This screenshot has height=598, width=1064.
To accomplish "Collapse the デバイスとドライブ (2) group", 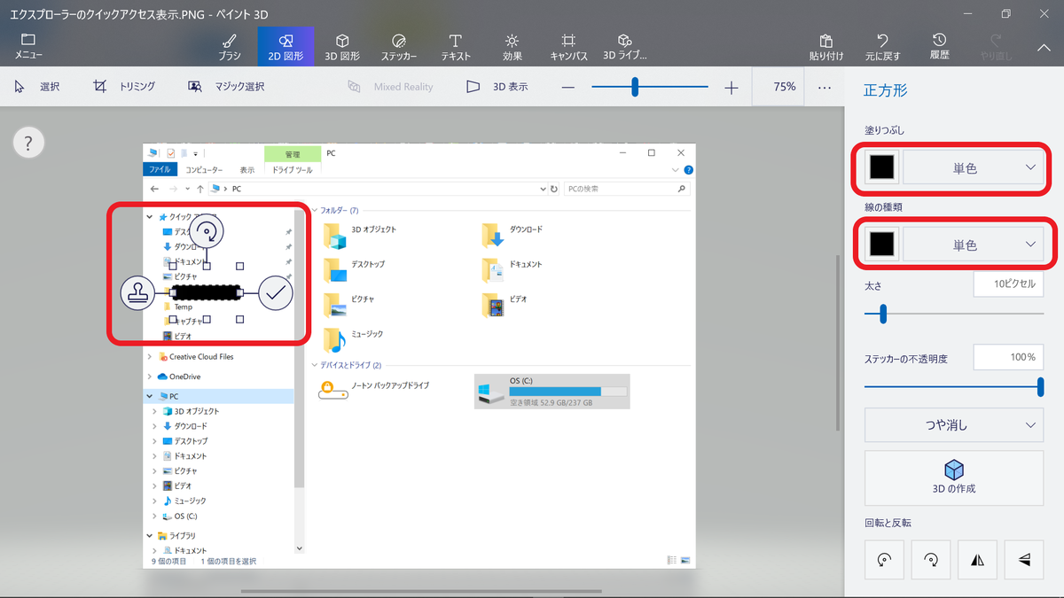I will (x=315, y=365).
